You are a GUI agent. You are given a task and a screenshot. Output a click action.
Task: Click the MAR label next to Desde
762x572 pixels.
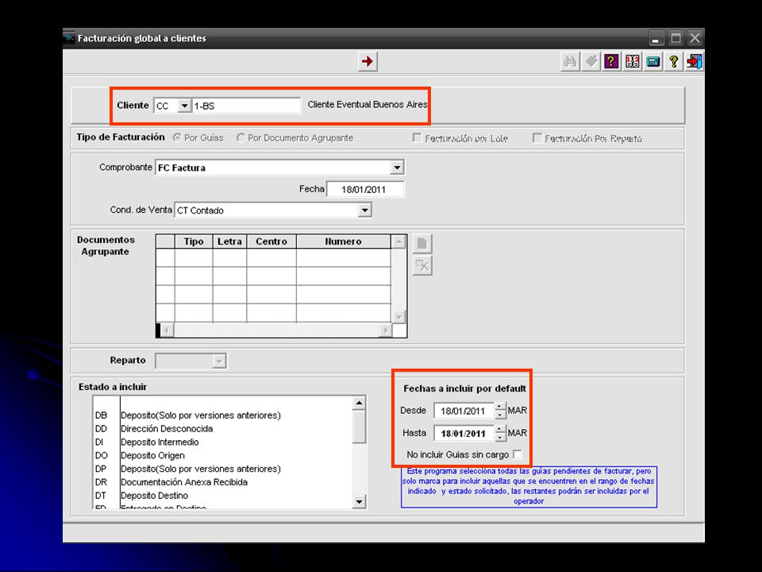pos(518,411)
